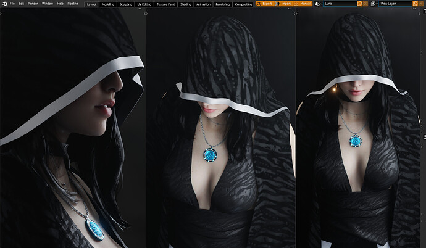Switch to the UV Editing workspace tab
This screenshot has width=426, height=248.
(x=144, y=4)
